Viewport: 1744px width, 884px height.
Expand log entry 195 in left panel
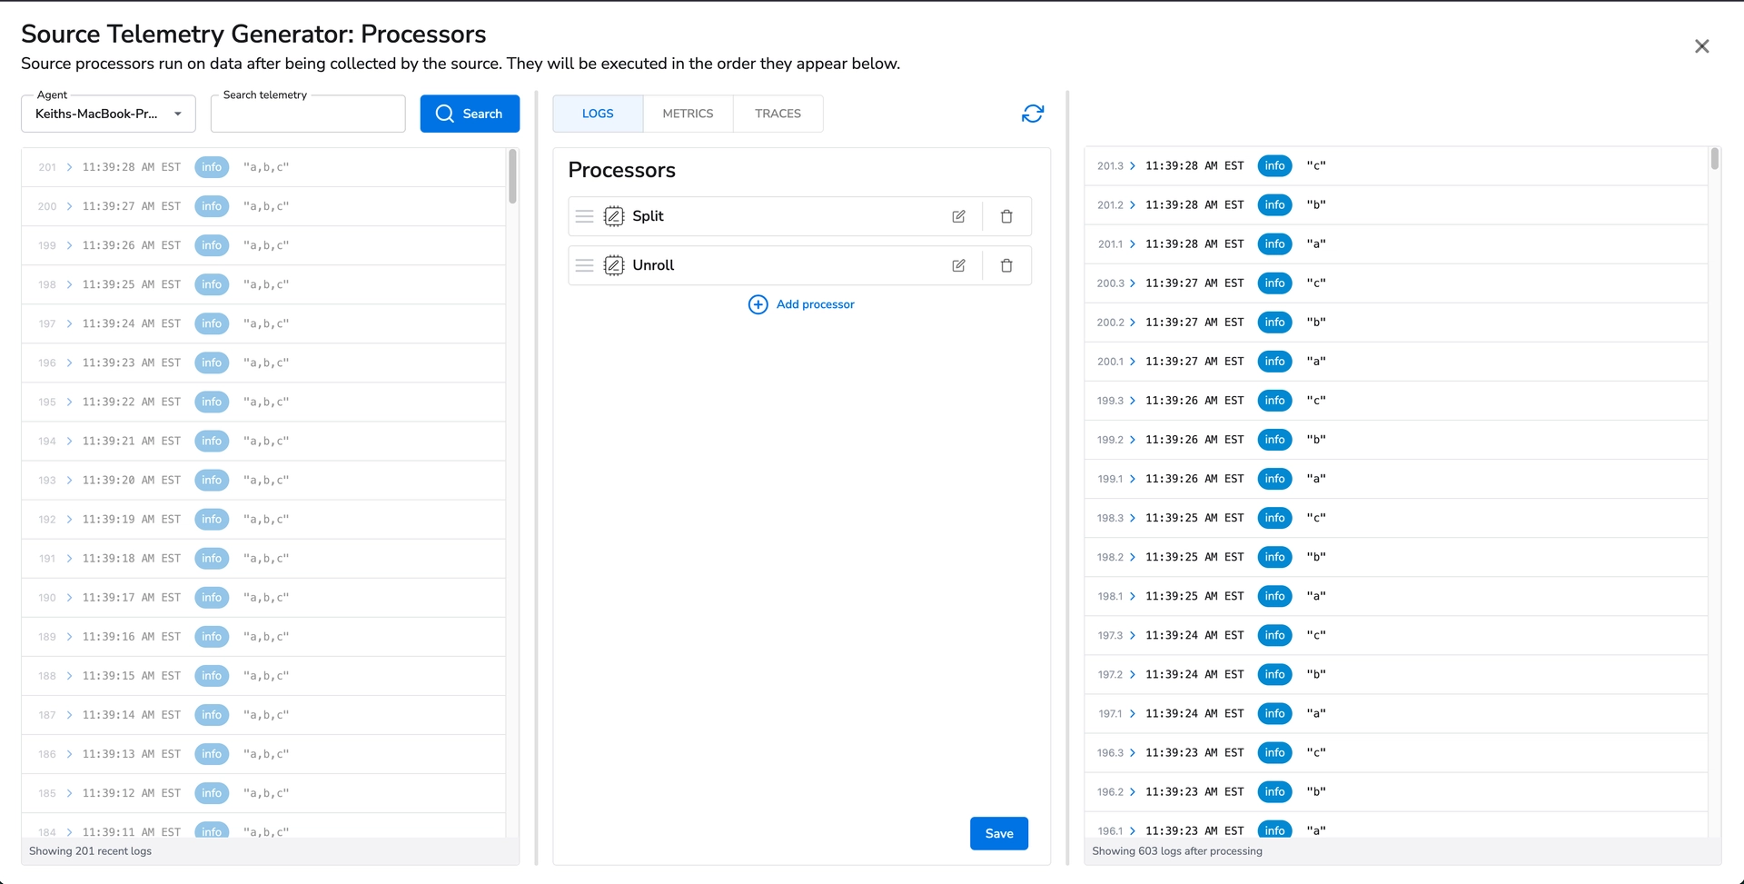[69, 402]
